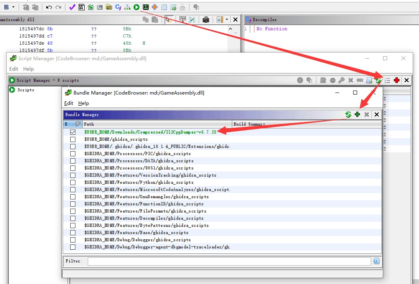Open dropdown arrow next to B icon
419x284 pixels.
click(13, 7)
